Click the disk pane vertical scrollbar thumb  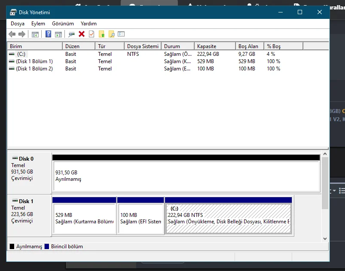(325, 183)
